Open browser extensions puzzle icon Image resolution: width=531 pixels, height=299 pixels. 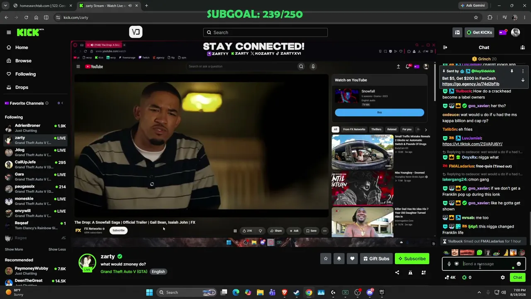[490, 17]
